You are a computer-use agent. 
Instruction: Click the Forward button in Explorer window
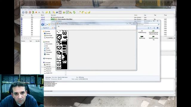(45, 25)
